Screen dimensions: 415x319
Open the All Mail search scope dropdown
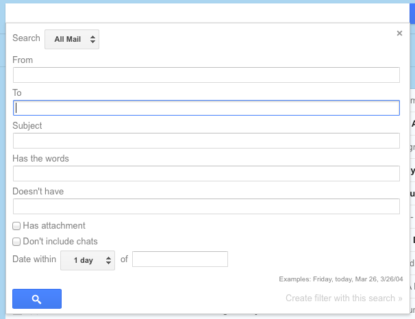point(72,40)
